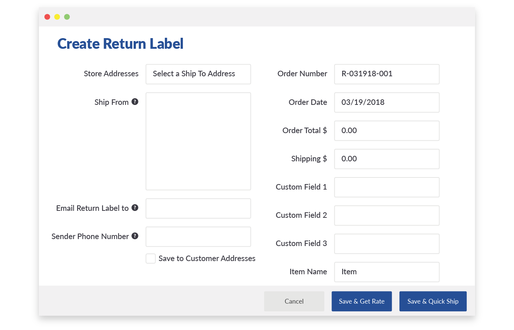Screen dimensions: 514x330
Task: Click inside the Ship From address box
Action: tap(198, 141)
